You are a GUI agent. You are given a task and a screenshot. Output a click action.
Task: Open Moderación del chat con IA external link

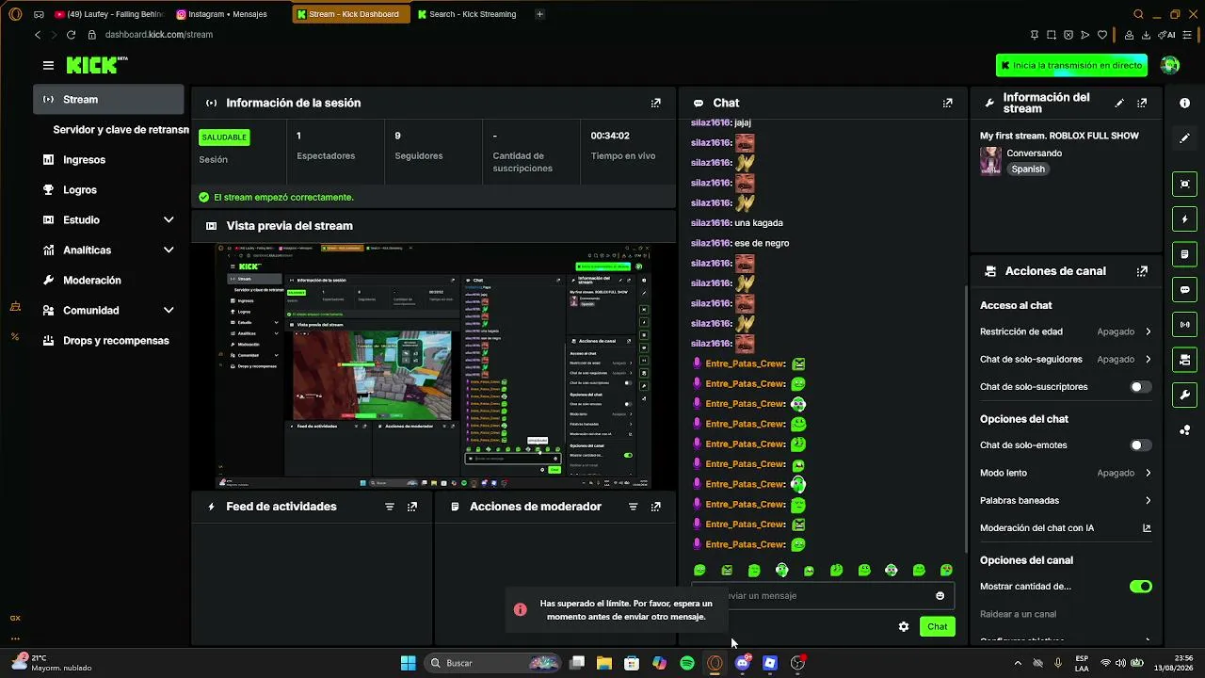click(1147, 528)
